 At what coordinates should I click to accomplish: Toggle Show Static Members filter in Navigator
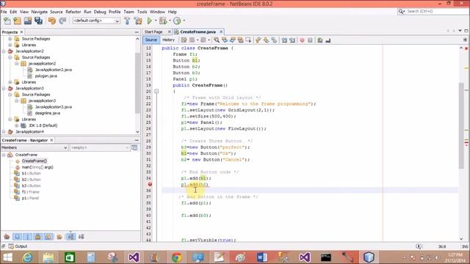coord(28,237)
